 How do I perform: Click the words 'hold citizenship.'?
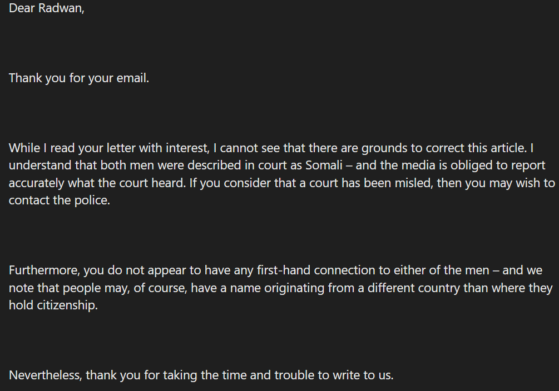53,305
